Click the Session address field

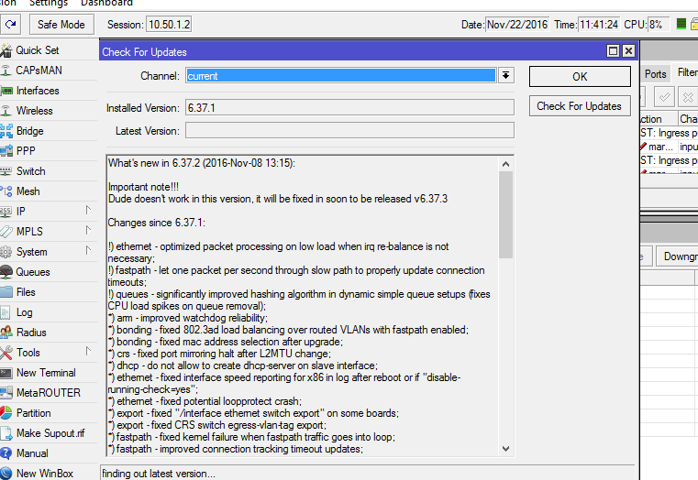(x=169, y=25)
